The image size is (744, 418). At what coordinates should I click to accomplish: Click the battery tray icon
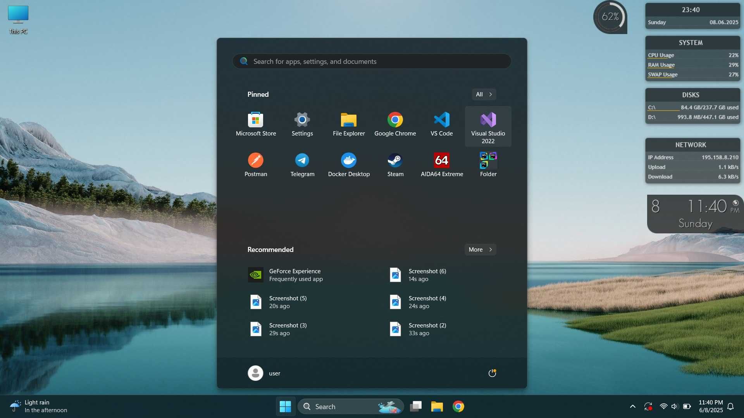point(687,406)
